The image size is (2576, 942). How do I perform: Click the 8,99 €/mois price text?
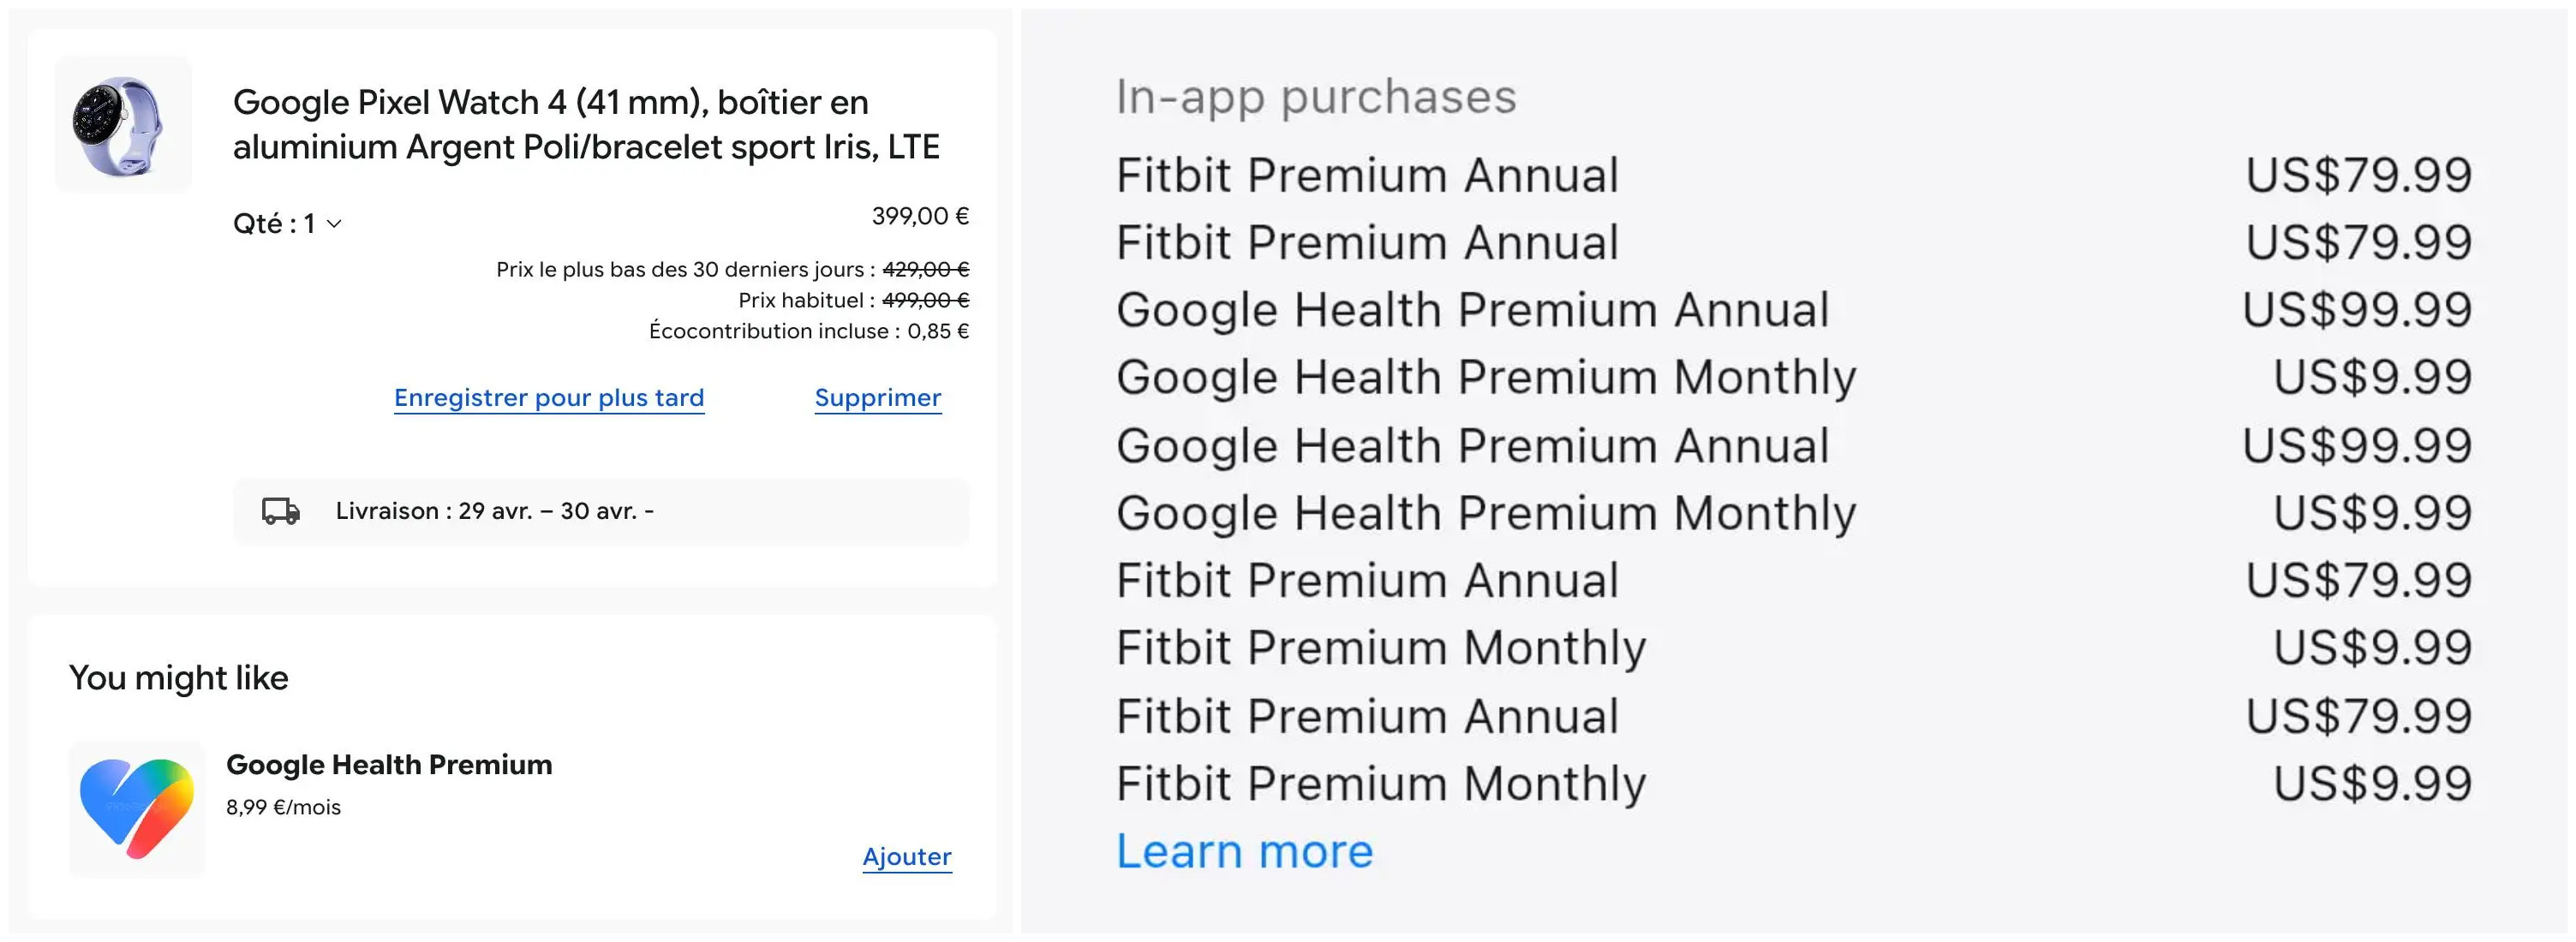(x=283, y=807)
